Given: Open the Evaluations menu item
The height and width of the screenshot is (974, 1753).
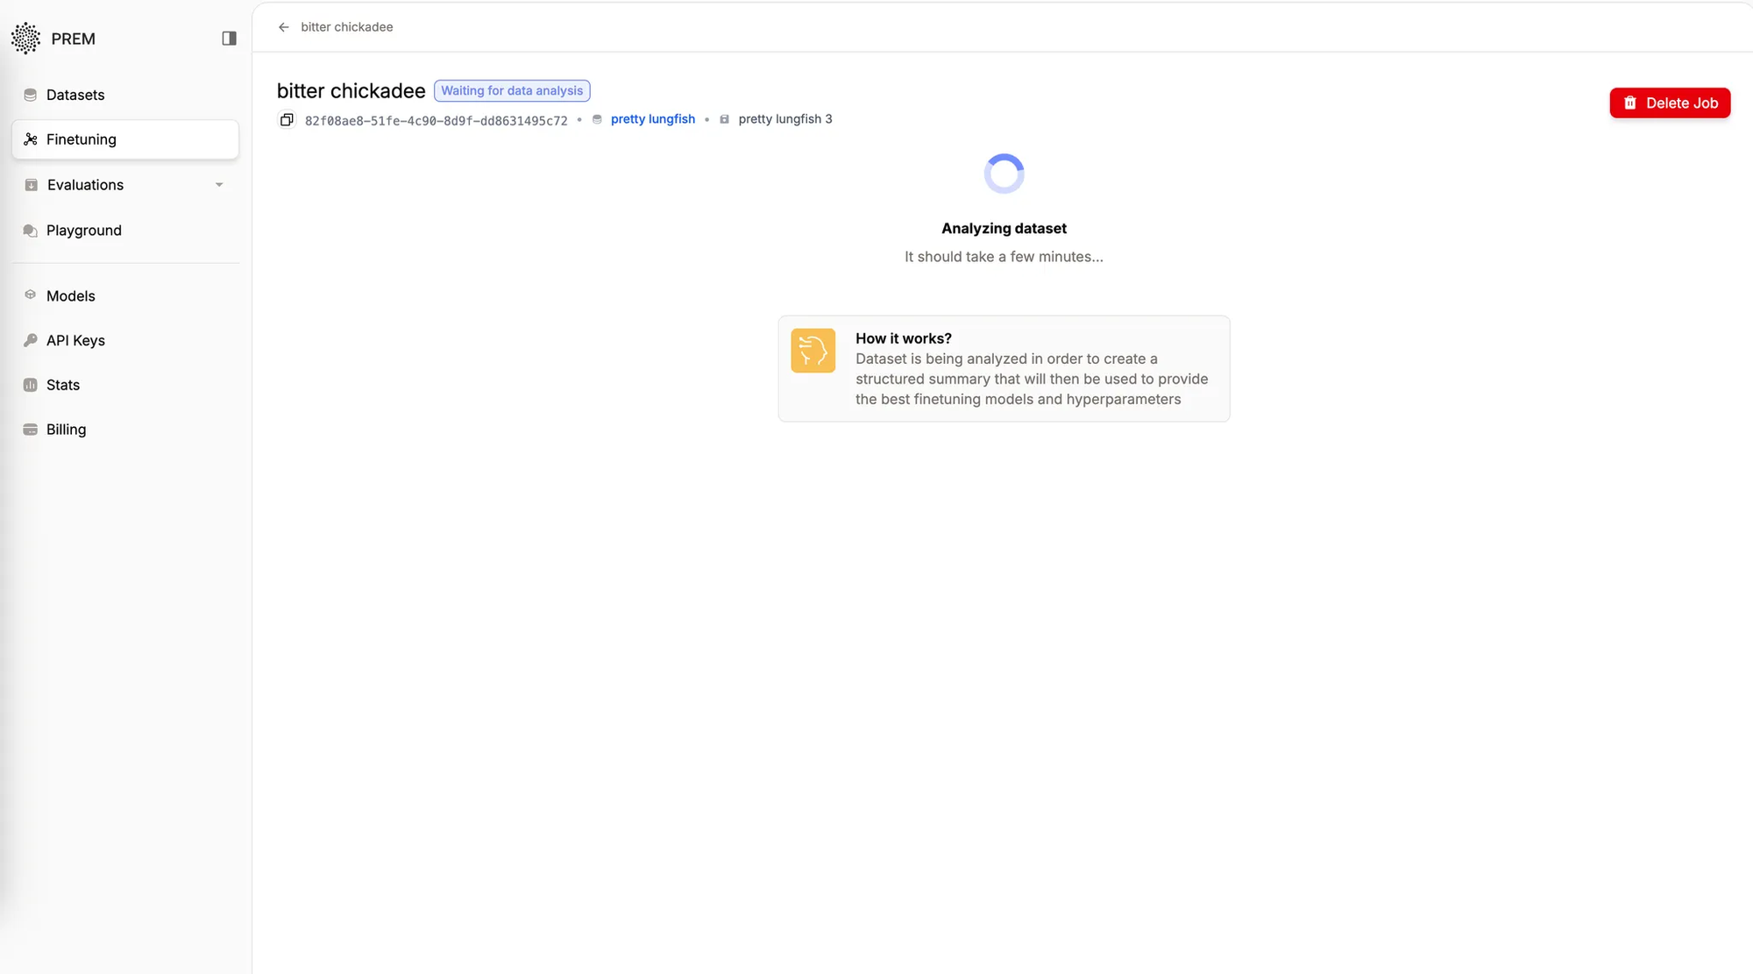Looking at the screenshot, I should coord(85,185).
